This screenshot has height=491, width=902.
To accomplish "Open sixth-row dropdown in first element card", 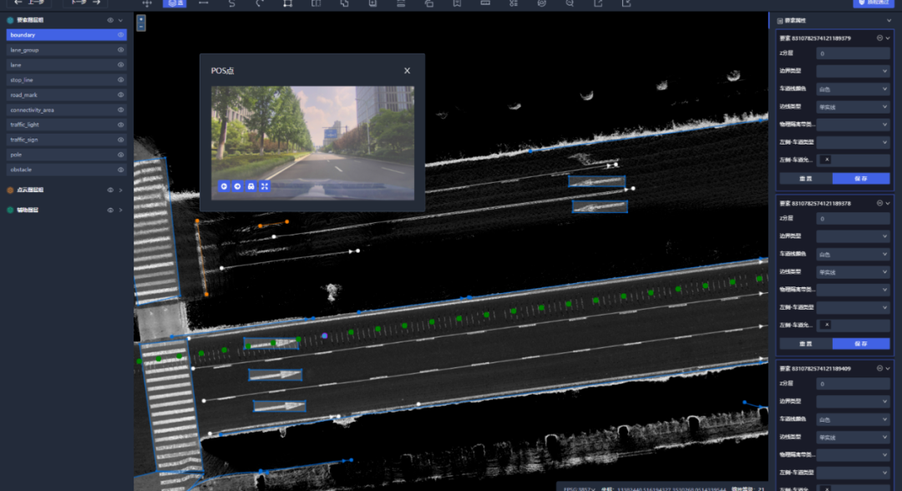I will pos(853,142).
